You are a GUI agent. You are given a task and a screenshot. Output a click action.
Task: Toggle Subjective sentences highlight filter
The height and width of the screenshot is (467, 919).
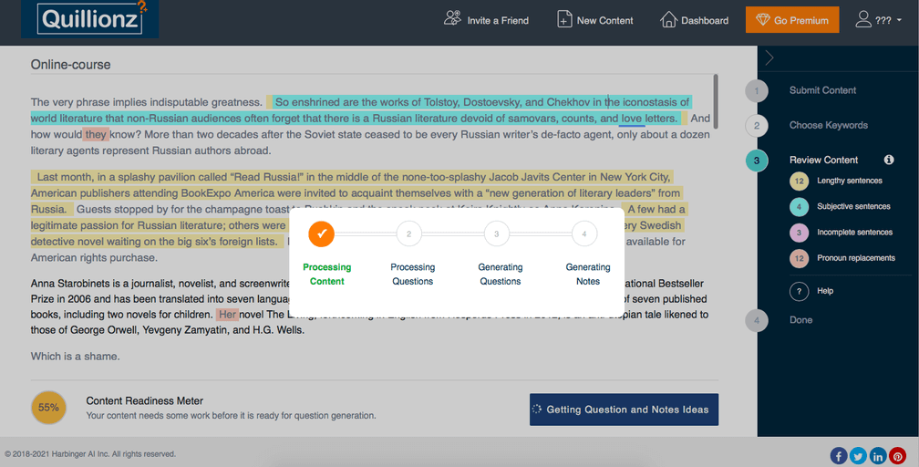[x=800, y=207]
